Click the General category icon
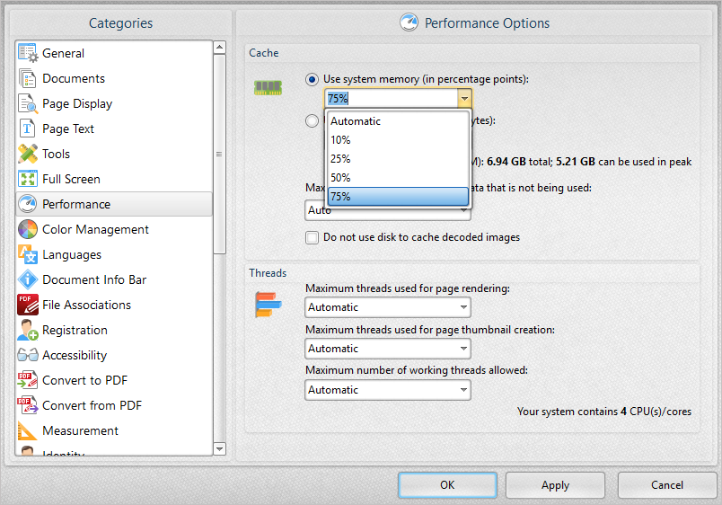This screenshot has height=505, width=722. point(27,53)
